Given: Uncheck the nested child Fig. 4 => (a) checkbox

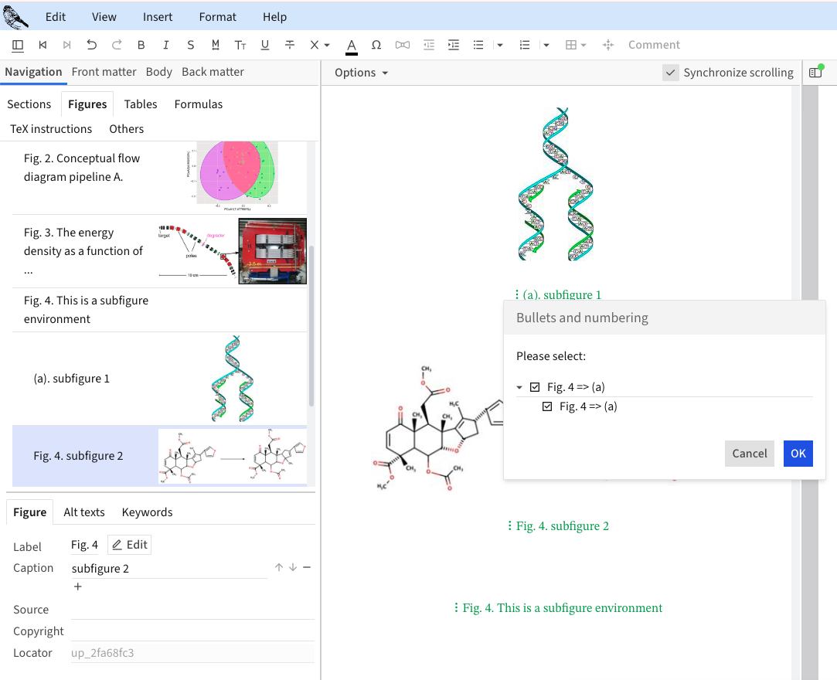Looking at the screenshot, I should [x=547, y=406].
